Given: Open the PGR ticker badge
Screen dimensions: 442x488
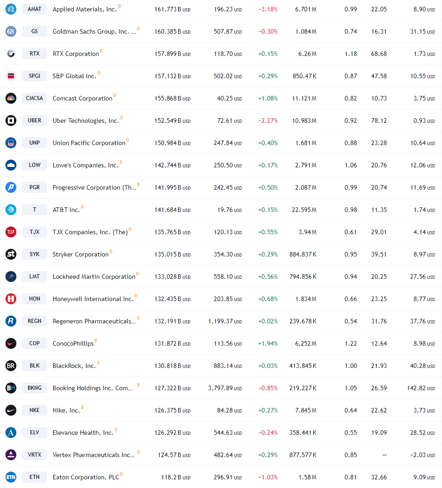Looking at the screenshot, I should click(x=35, y=187).
